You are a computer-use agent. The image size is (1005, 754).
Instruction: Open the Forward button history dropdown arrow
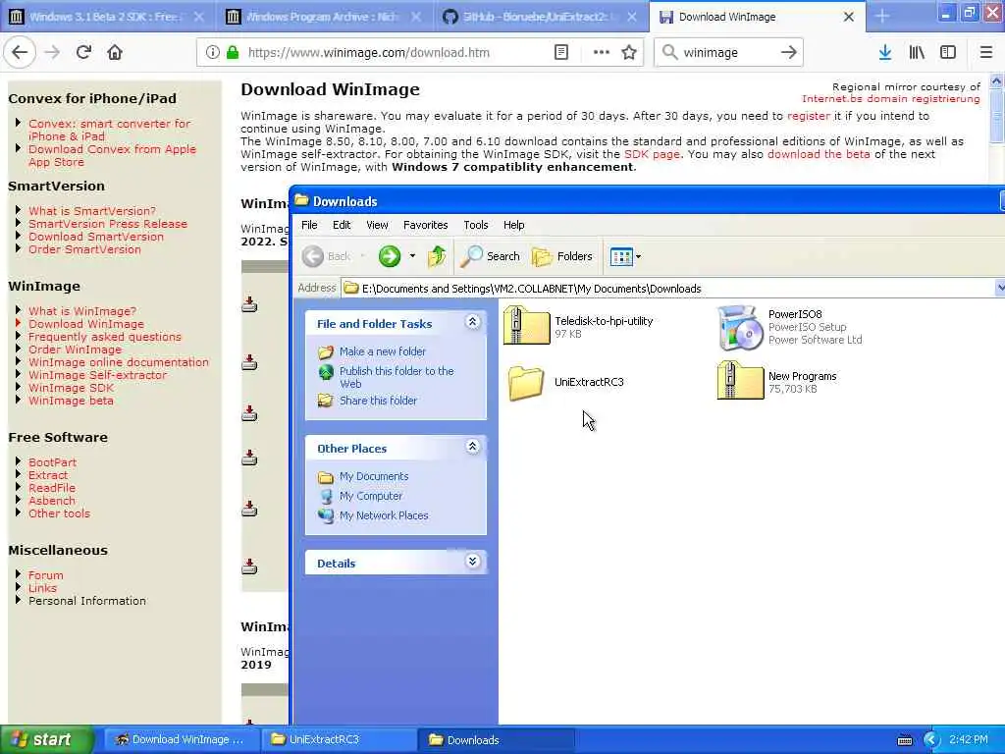click(412, 256)
